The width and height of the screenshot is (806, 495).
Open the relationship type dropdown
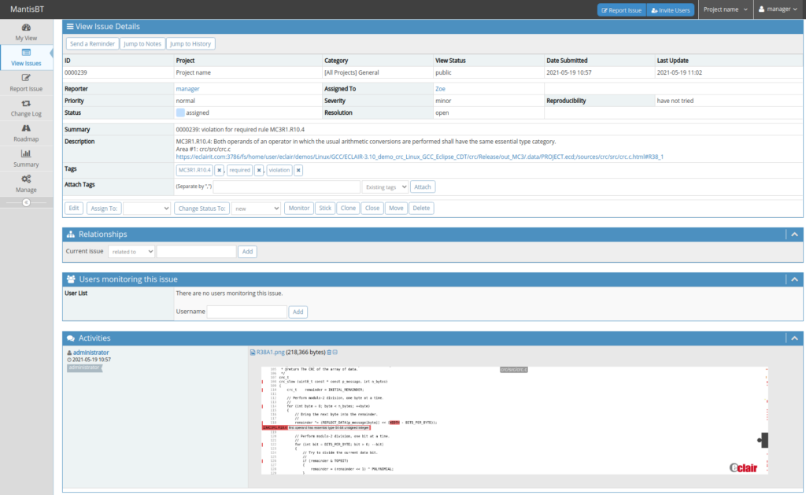point(131,252)
